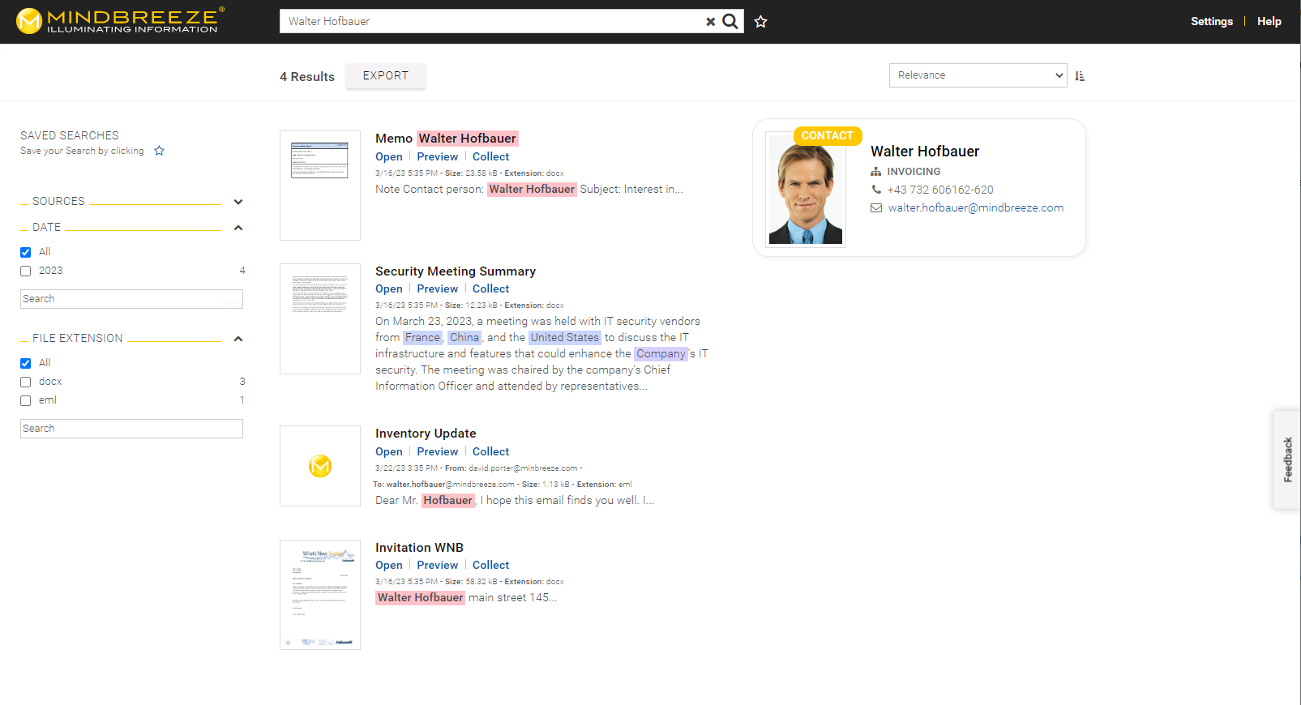Click phone icon in contact card

876,190
